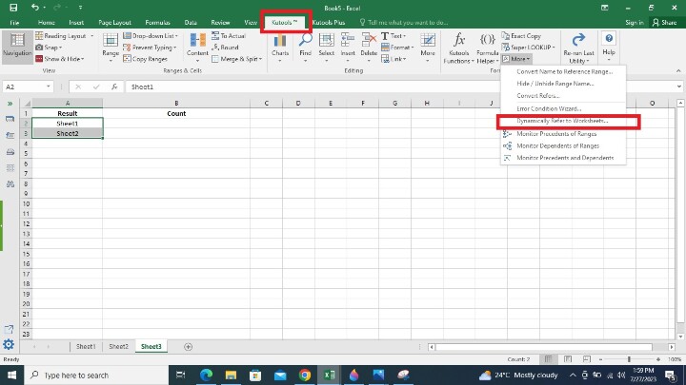Open the Content conversion tool
686x385 pixels.
[x=197, y=47]
